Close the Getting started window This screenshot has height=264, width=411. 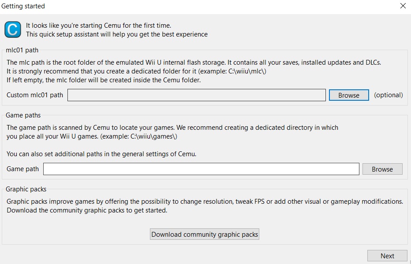click(x=403, y=6)
